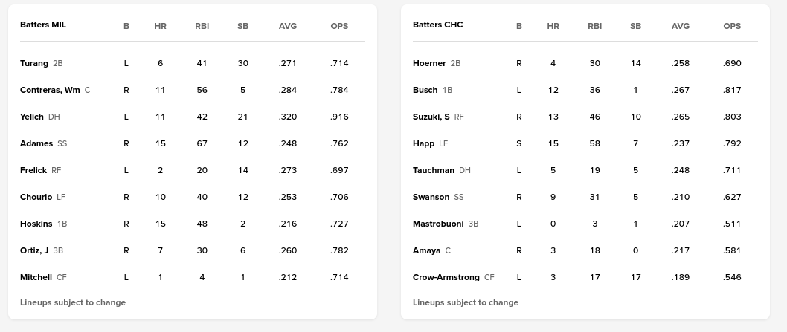Image resolution: width=787 pixels, height=332 pixels.
Task: Select Happ in Cubs lineup
Action: (x=424, y=143)
